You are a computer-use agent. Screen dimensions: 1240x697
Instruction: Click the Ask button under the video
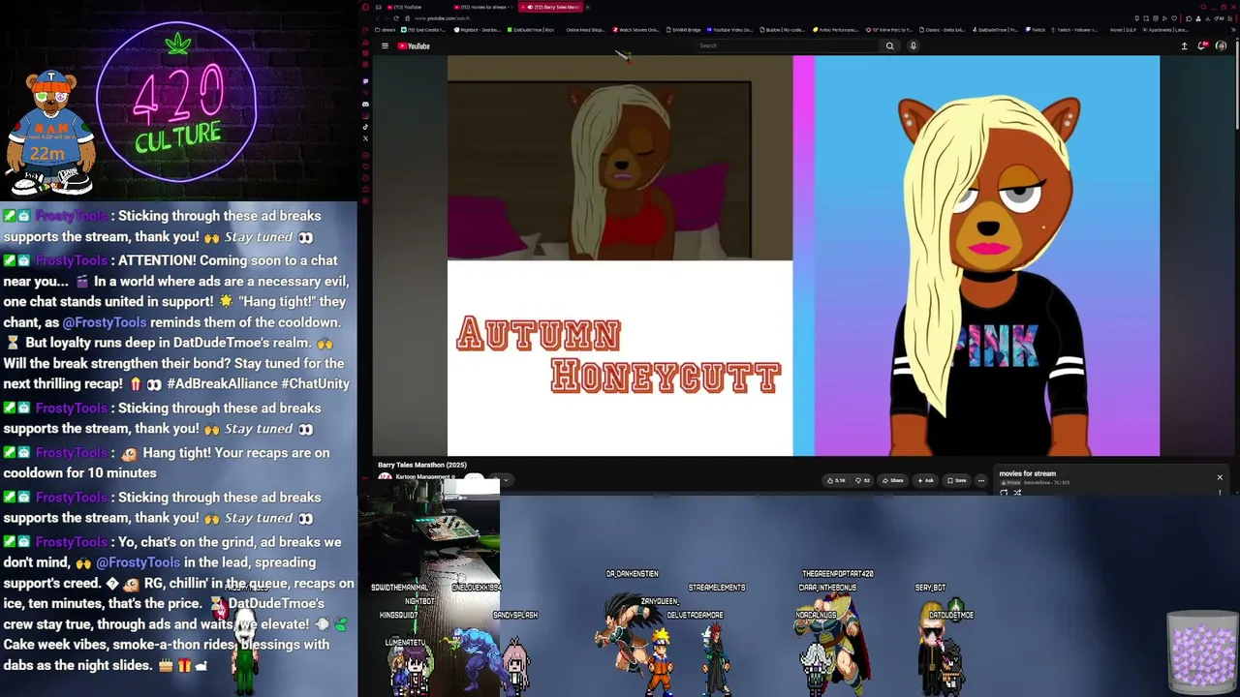pos(925,480)
